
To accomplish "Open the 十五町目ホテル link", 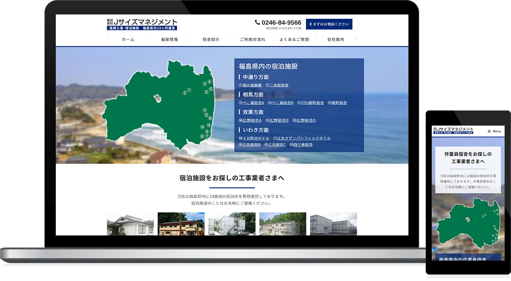I will click(255, 138).
